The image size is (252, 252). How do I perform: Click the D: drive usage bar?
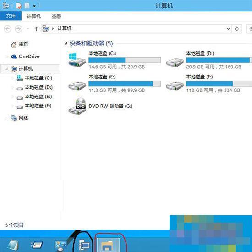[x=219, y=60]
